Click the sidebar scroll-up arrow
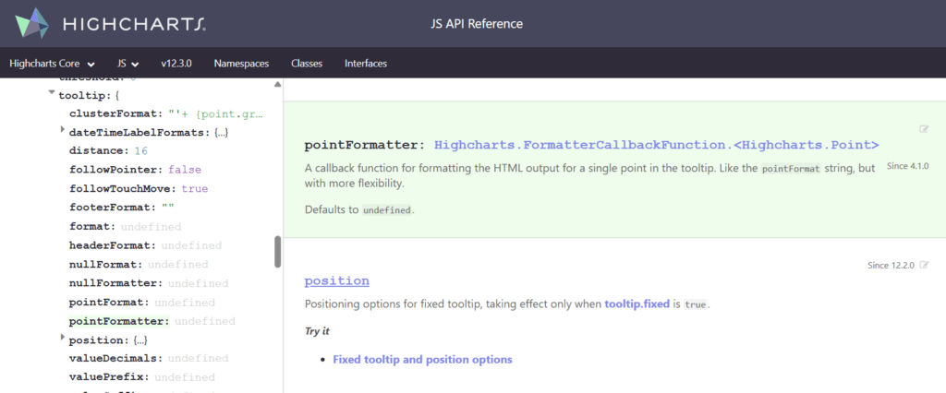This screenshot has height=393, width=946. pos(277,85)
